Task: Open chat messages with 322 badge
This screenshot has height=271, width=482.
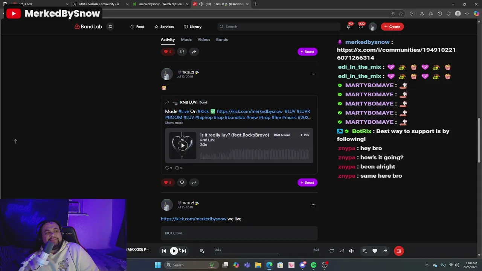Action: point(361,26)
